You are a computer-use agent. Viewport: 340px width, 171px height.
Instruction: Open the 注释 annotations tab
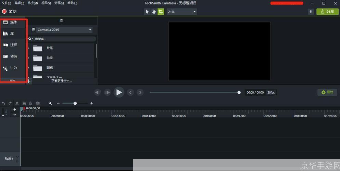click(x=13, y=45)
